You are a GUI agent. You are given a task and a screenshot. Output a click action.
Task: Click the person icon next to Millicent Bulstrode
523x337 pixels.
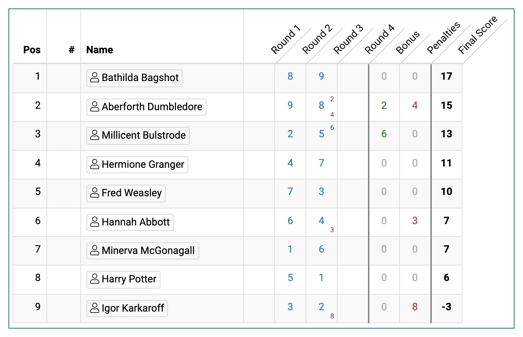95,135
